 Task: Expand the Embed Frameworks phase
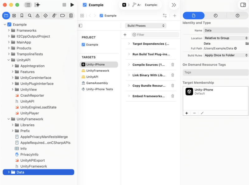point(129,96)
